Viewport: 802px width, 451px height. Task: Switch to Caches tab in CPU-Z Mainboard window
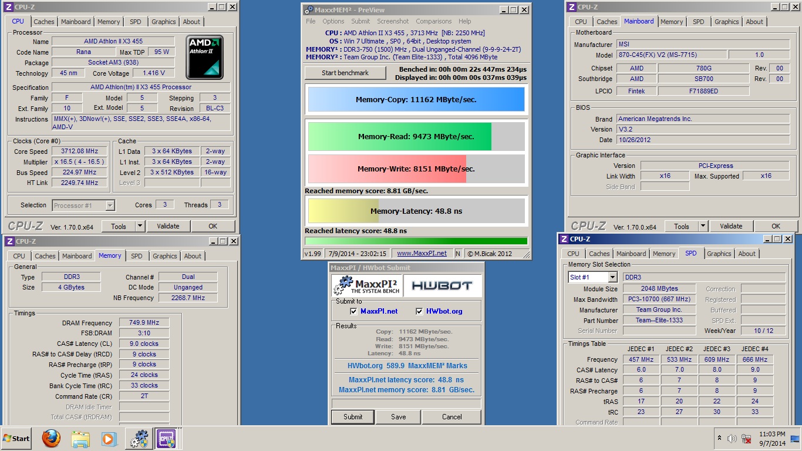coord(607,22)
